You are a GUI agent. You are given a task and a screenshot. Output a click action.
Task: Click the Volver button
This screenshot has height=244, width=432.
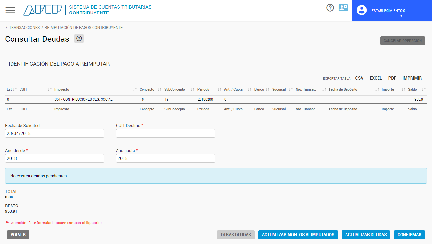[x=18, y=235]
